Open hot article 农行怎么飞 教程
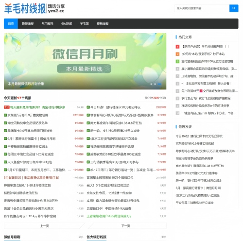This screenshot has width=243, height=241. (x=206, y=98)
